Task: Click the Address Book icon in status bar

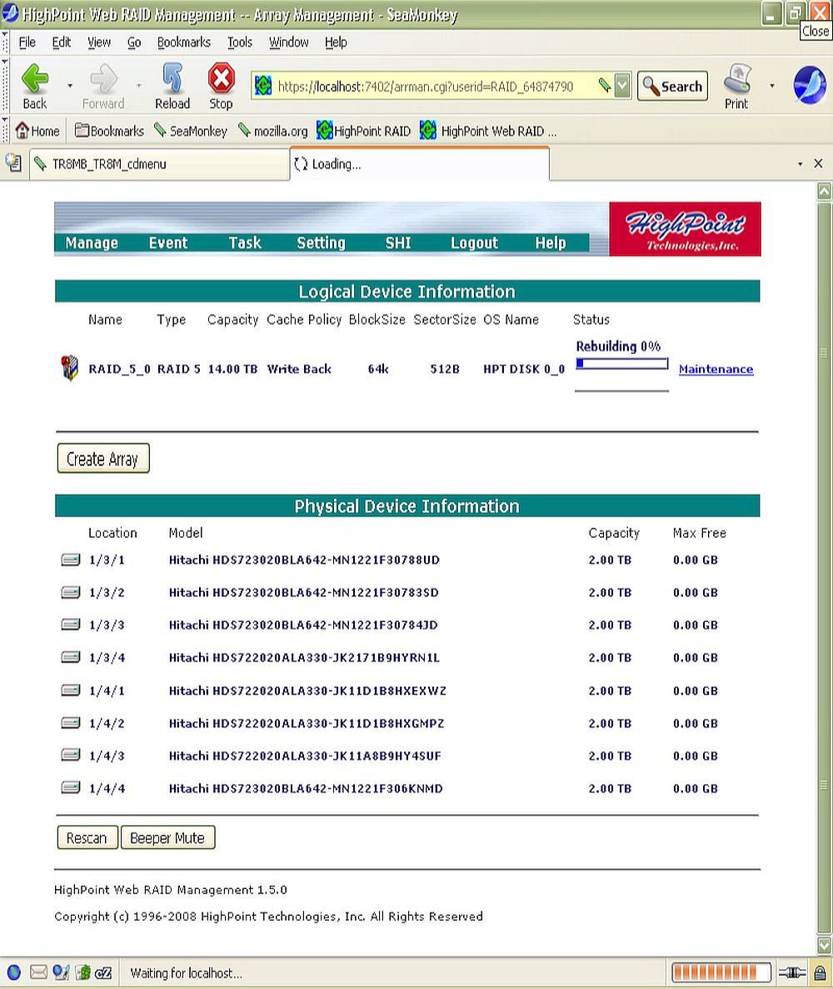Action: point(82,972)
